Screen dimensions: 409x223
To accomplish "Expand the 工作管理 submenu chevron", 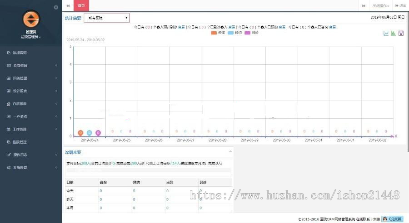I will (x=56, y=129).
